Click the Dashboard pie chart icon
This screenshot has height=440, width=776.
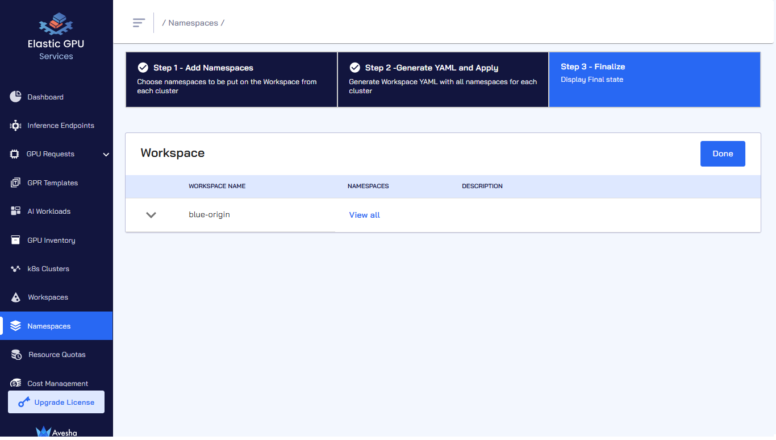point(15,97)
